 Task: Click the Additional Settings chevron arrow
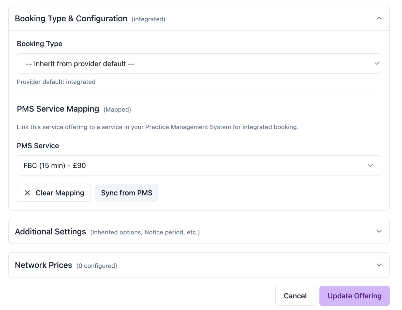pyautogui.click(x=379, y=232)
